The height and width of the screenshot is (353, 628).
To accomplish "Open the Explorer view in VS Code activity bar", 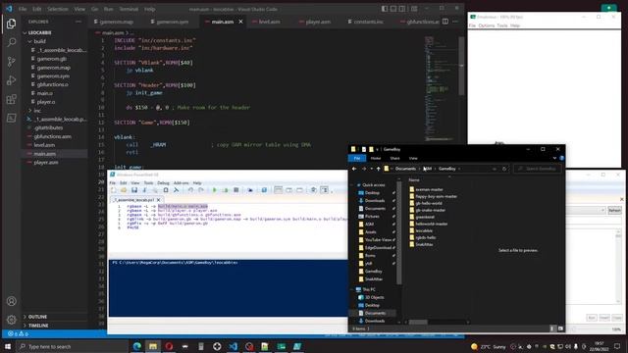I will [11, 24].
